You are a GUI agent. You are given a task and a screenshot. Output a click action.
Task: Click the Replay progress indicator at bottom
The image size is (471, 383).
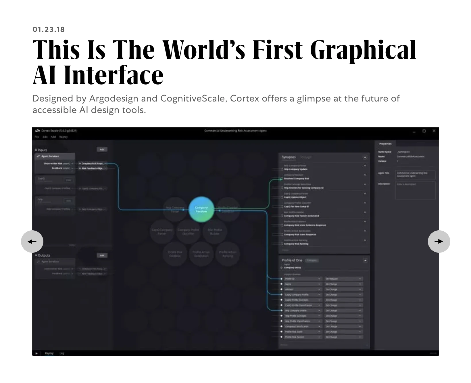tap(433, 353)
